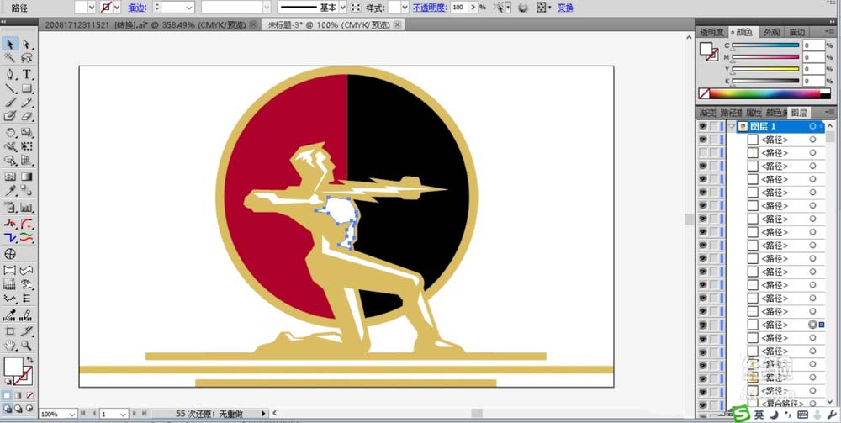Pick the Paintbrush tool
841x423 pixels.
(9, 103)
